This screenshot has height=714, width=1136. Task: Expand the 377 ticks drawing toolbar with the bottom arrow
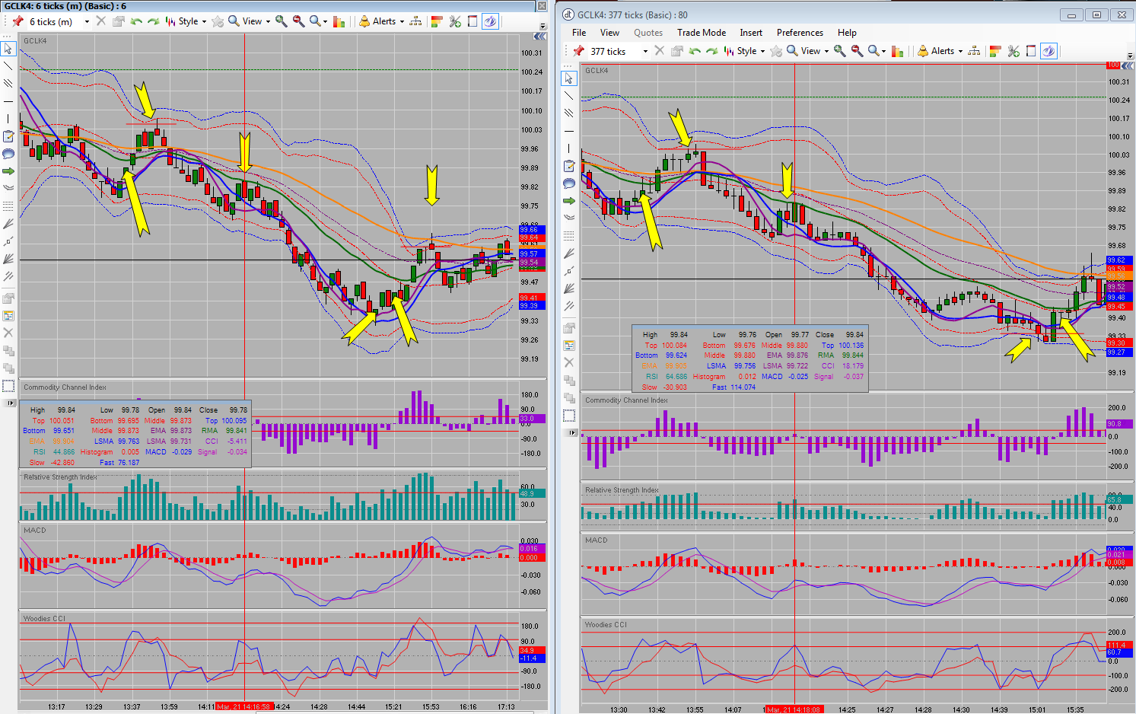click(x=572, y=432)
